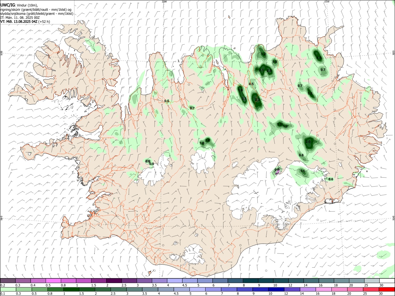Click the 'rigning/skúrir' legend description line
This screenshot has height=296, width=395.
(x=36, y=9)
